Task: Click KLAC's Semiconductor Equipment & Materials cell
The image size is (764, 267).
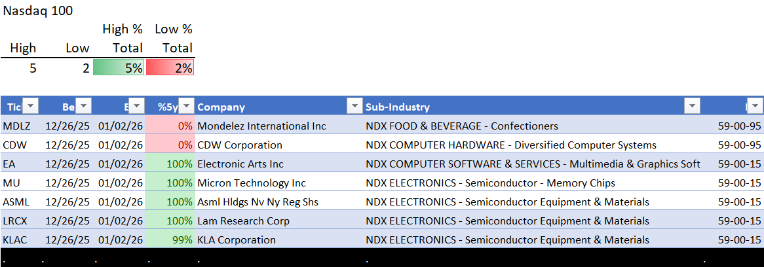Action: [x=533, y=240]
